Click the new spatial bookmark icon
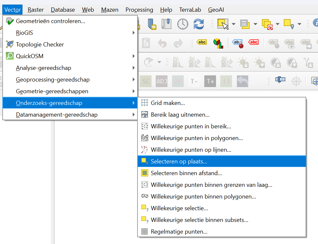The width and height of the screenshot is (318, 244). pos(152,24)
